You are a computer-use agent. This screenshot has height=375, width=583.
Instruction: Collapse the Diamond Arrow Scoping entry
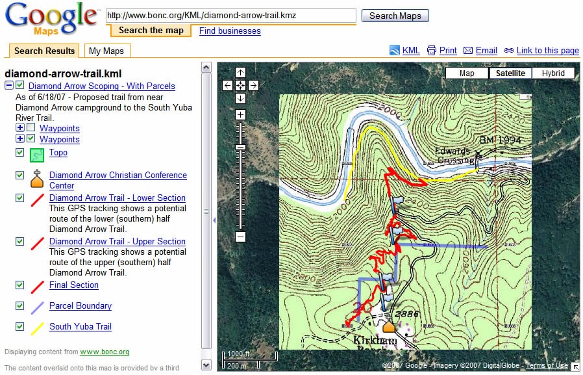[8, 85]
